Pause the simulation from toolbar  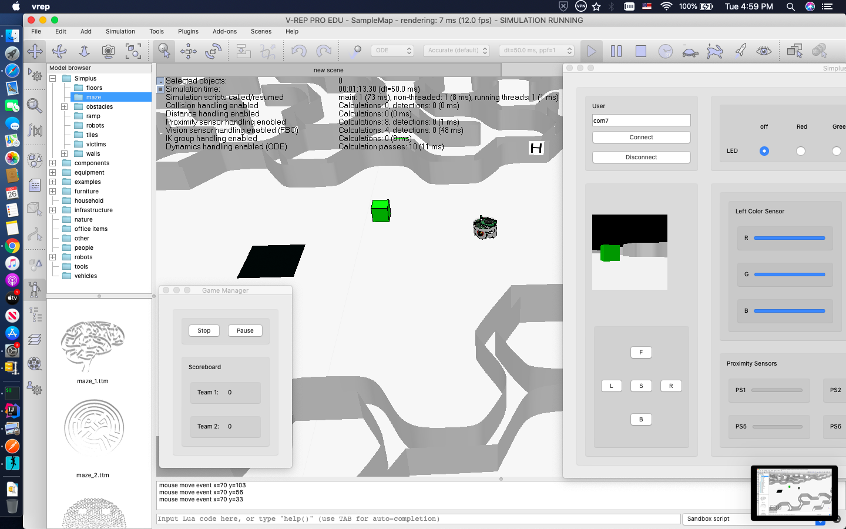[616, 51]
